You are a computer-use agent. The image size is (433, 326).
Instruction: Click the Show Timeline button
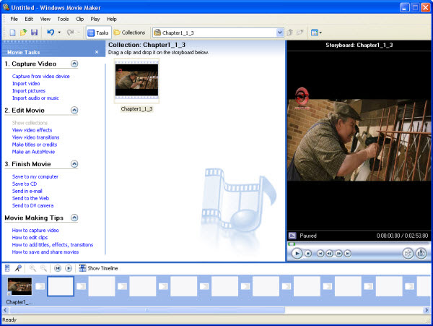[98, 268]
